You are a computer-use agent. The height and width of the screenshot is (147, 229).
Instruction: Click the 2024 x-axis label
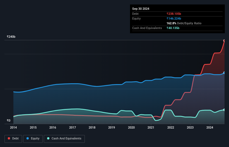(x=210, y=127)
